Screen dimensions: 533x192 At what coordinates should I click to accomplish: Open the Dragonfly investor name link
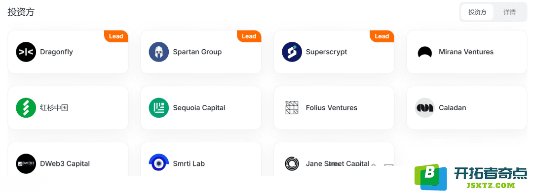56,52
